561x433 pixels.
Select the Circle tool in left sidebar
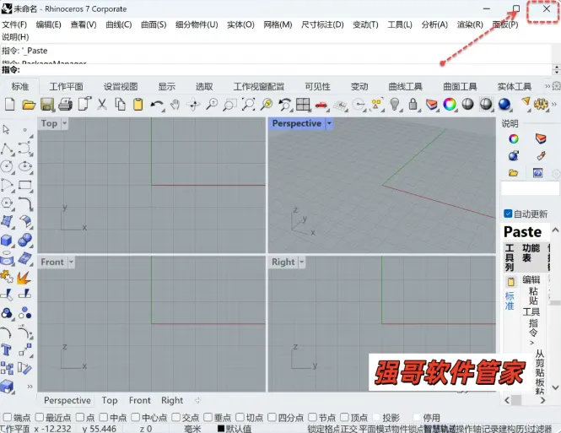(x=7, y=166)
